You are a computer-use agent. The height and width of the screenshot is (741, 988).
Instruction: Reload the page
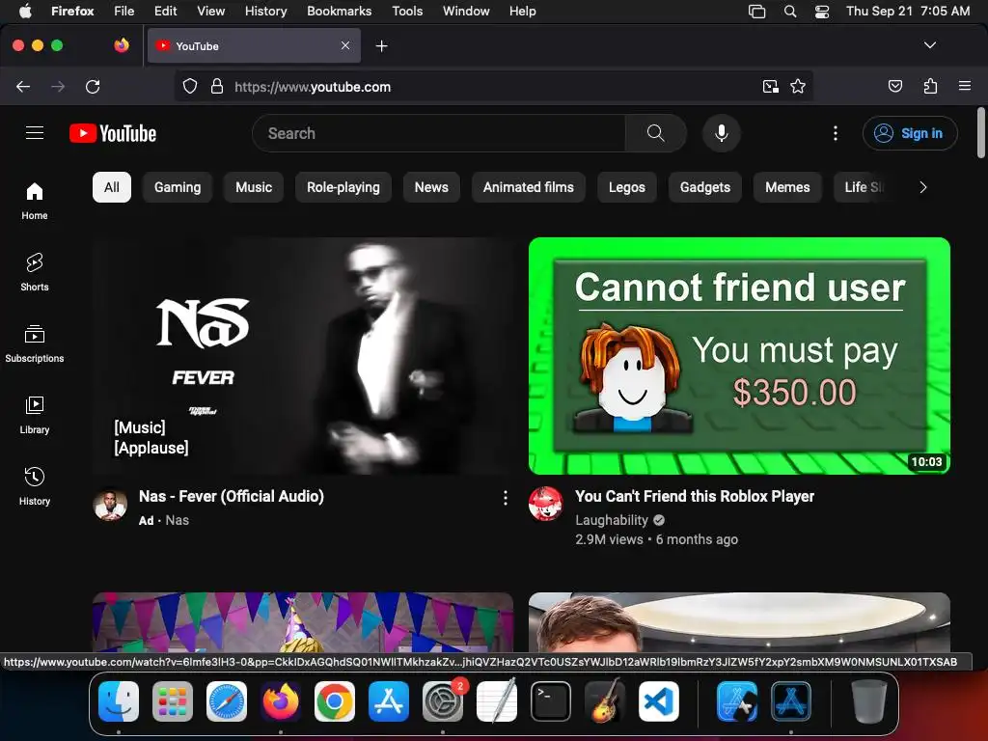93,86
